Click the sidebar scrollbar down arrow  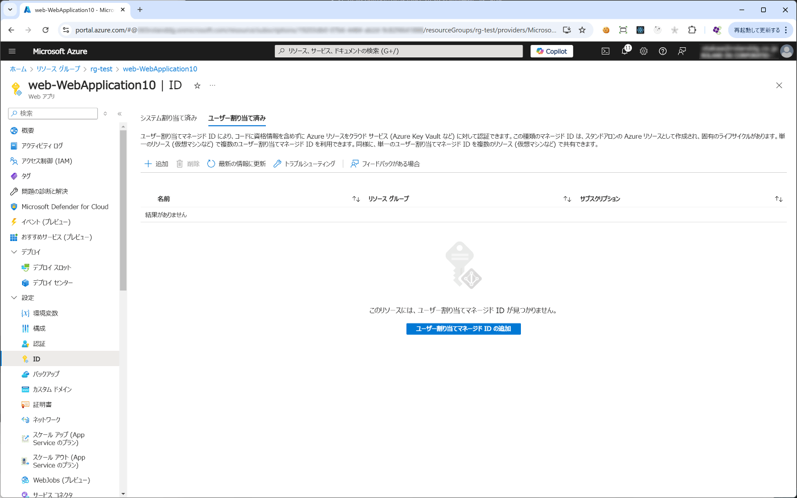tap(123, 493)
